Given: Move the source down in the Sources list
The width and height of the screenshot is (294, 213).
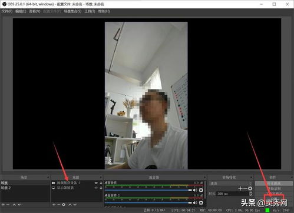Looking at the screenshot, I should click(75, 205).
